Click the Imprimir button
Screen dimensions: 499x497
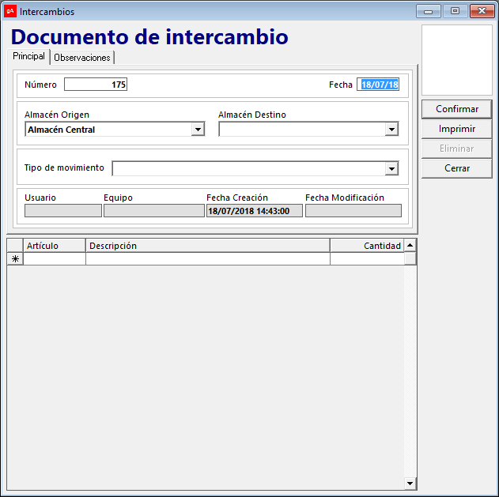(456, 129)
